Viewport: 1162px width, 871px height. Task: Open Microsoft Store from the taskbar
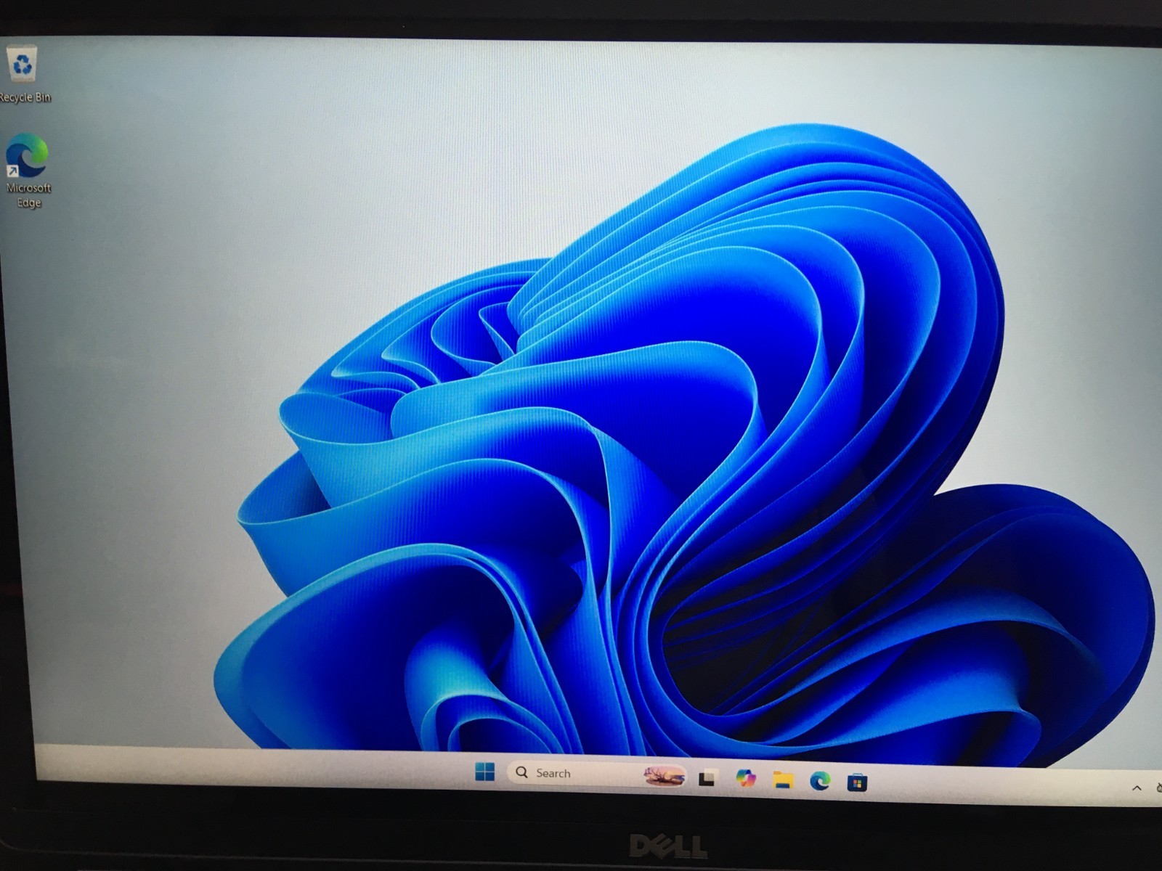[857, 782]
